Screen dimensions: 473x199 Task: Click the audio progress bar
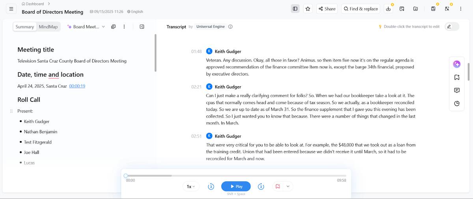[236, 176]
